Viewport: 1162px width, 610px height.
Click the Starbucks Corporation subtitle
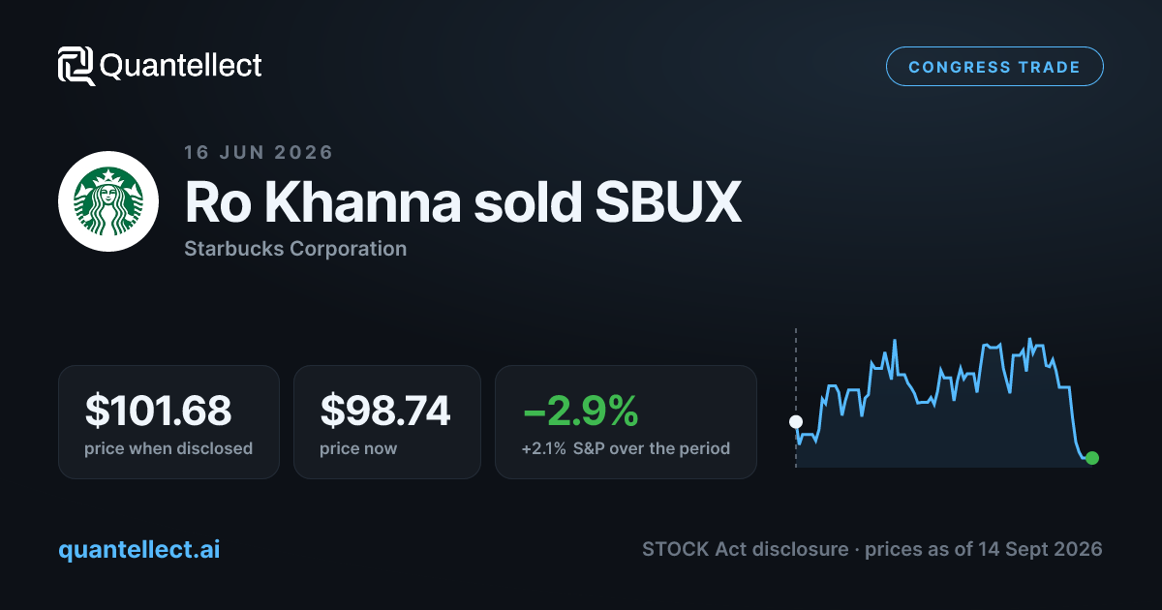point(295,249)
